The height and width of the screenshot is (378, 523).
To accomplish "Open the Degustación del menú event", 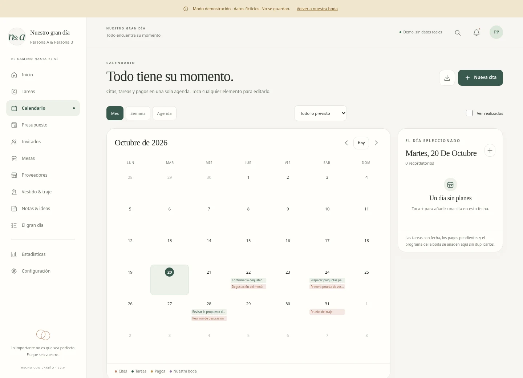I will [248, 287].
